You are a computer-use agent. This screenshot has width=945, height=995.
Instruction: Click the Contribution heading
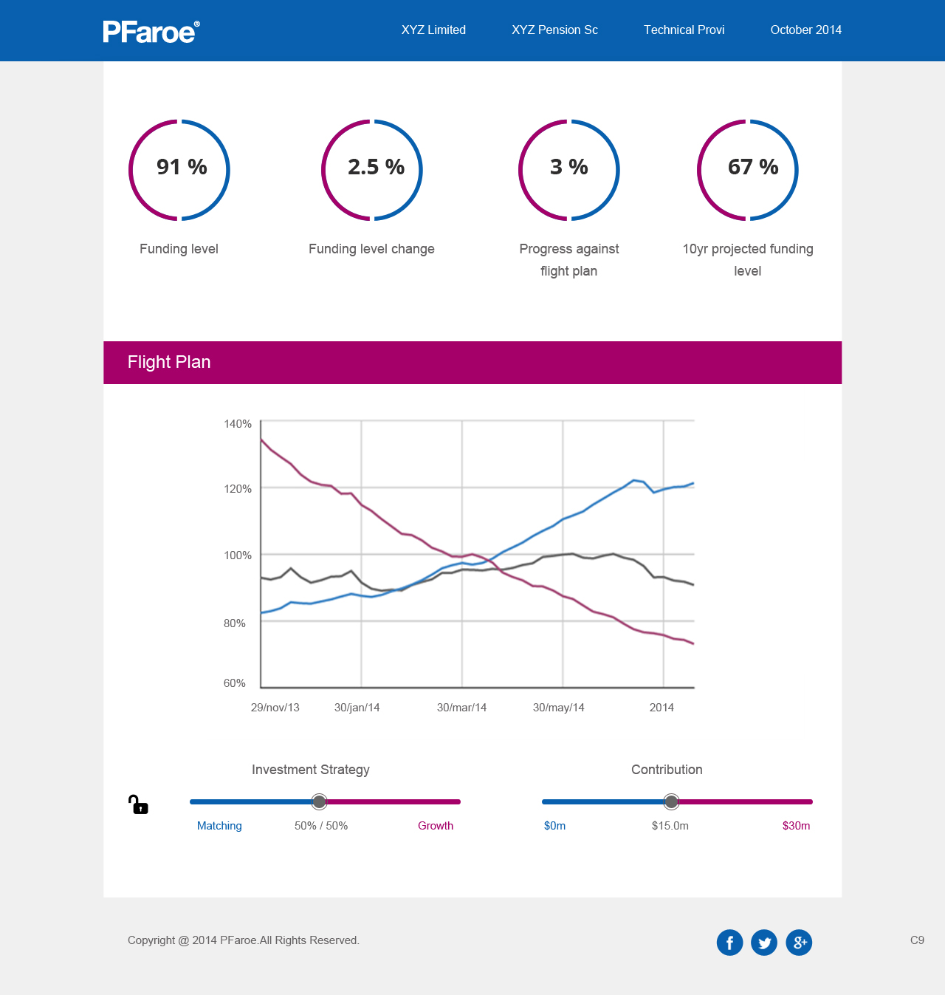click(667, 770)
